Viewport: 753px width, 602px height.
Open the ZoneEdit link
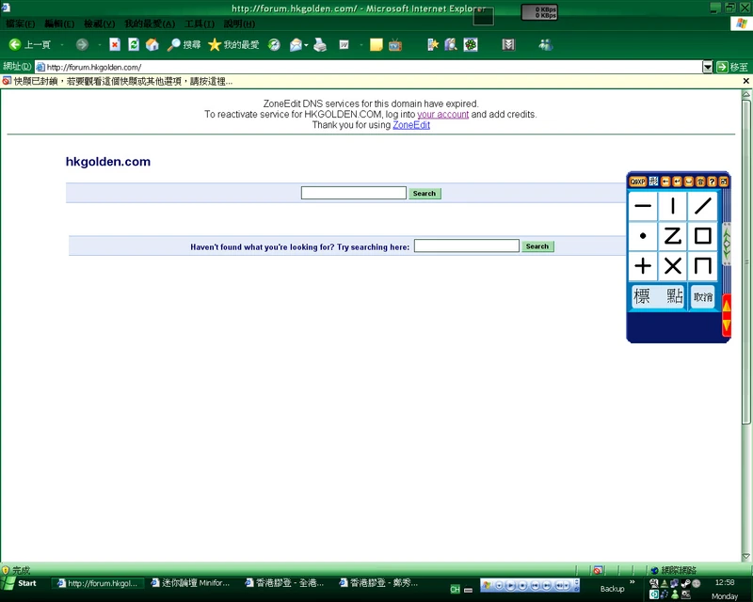[x=411, y=125]
